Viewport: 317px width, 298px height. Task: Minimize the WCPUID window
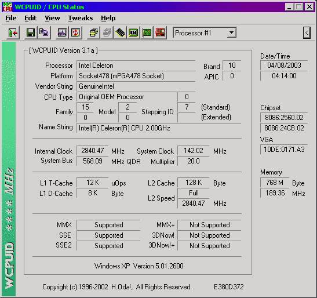pos(289,7)
